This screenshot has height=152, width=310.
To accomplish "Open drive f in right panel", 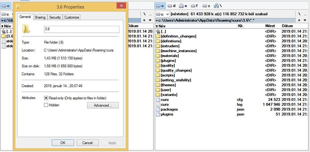I will tap(194, 6).
